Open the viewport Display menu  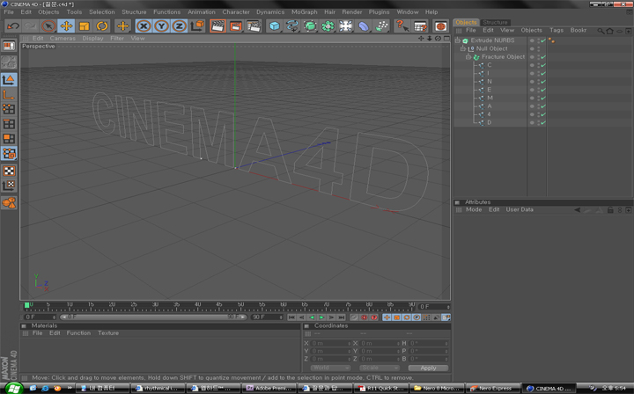click(92, 39)
